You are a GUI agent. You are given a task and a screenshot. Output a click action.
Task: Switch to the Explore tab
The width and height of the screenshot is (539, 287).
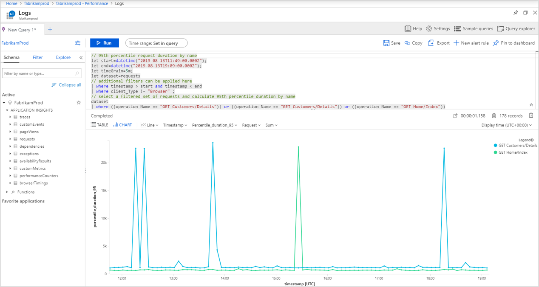[x=63, y=58]
